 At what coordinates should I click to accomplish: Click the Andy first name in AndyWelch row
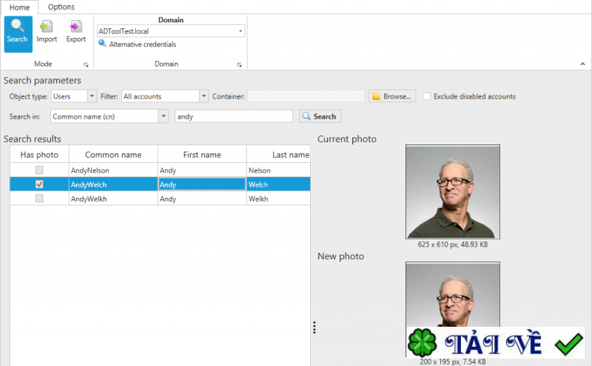coord(202,184)
